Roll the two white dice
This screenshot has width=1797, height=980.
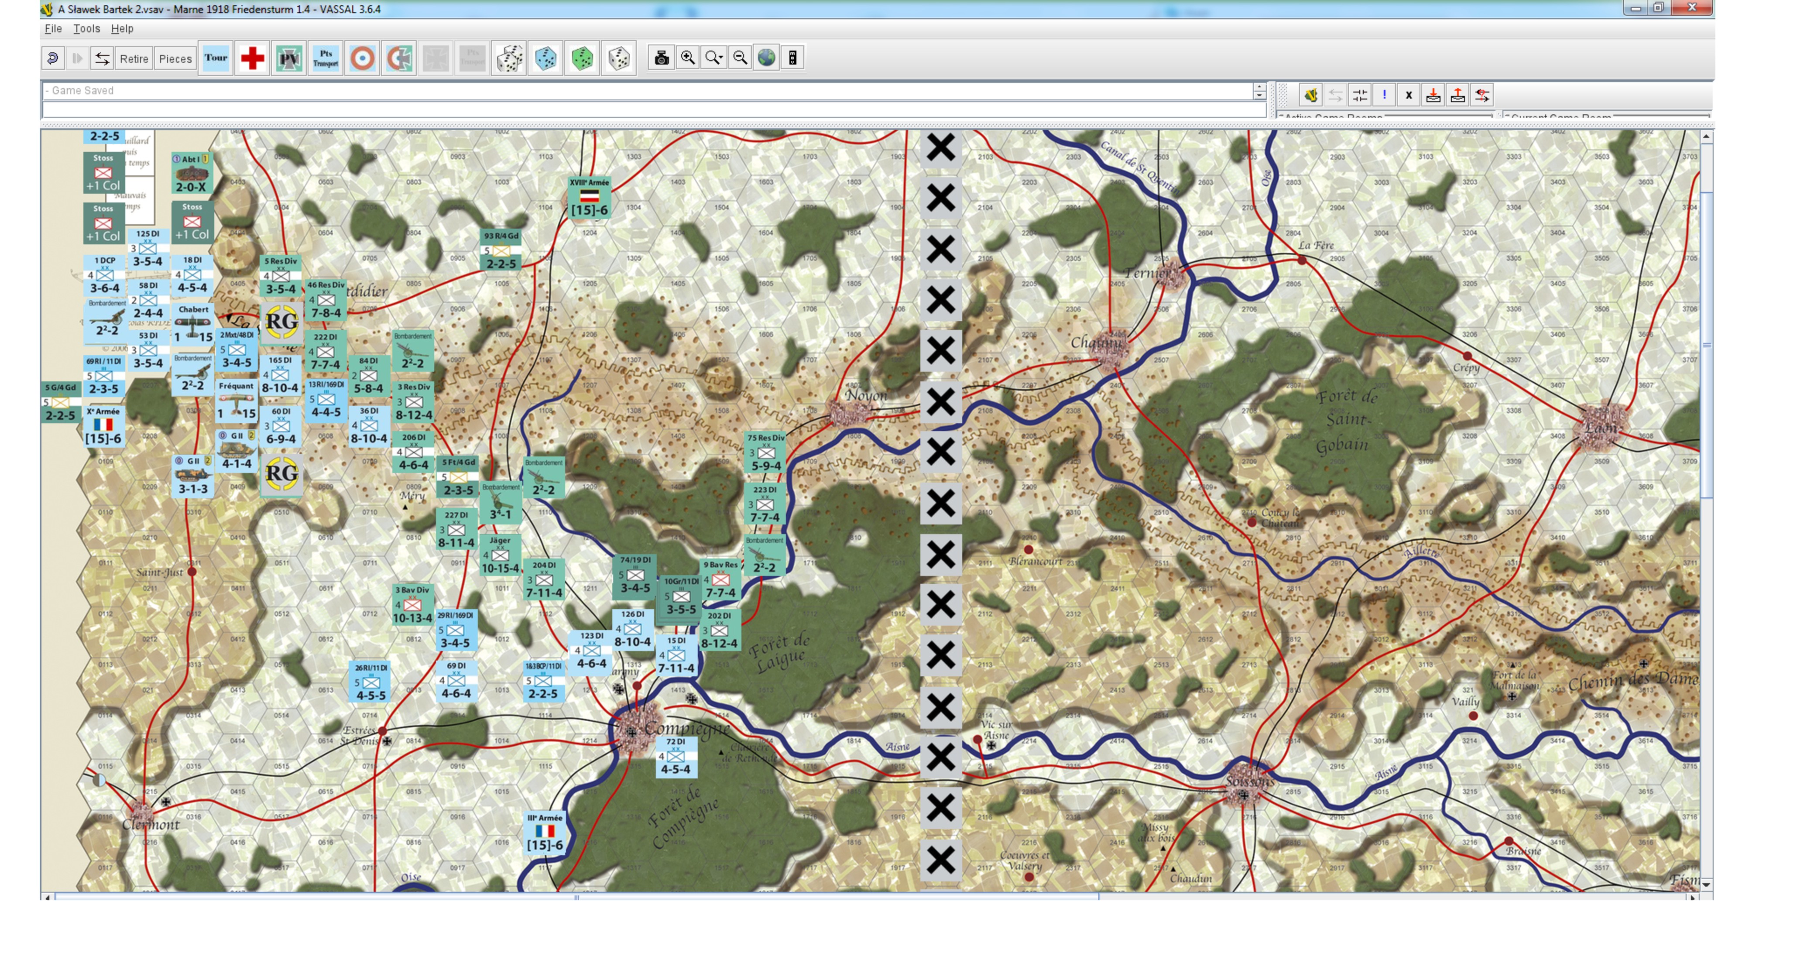click(x=509, y=58)
